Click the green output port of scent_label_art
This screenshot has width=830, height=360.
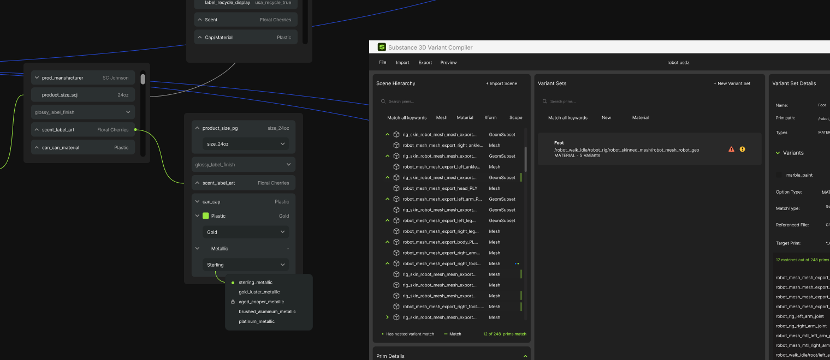pos(135,130)
